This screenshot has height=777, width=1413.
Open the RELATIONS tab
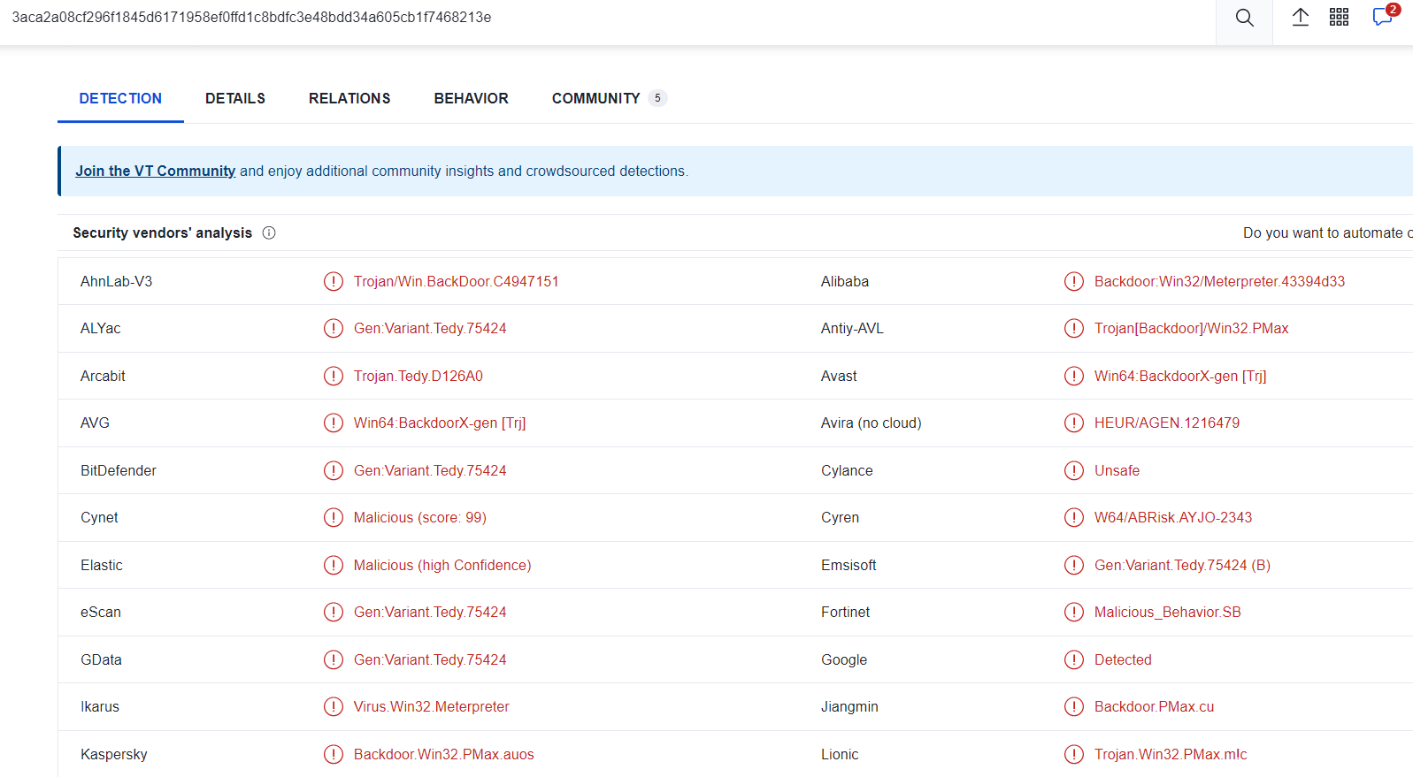(349, 98)
